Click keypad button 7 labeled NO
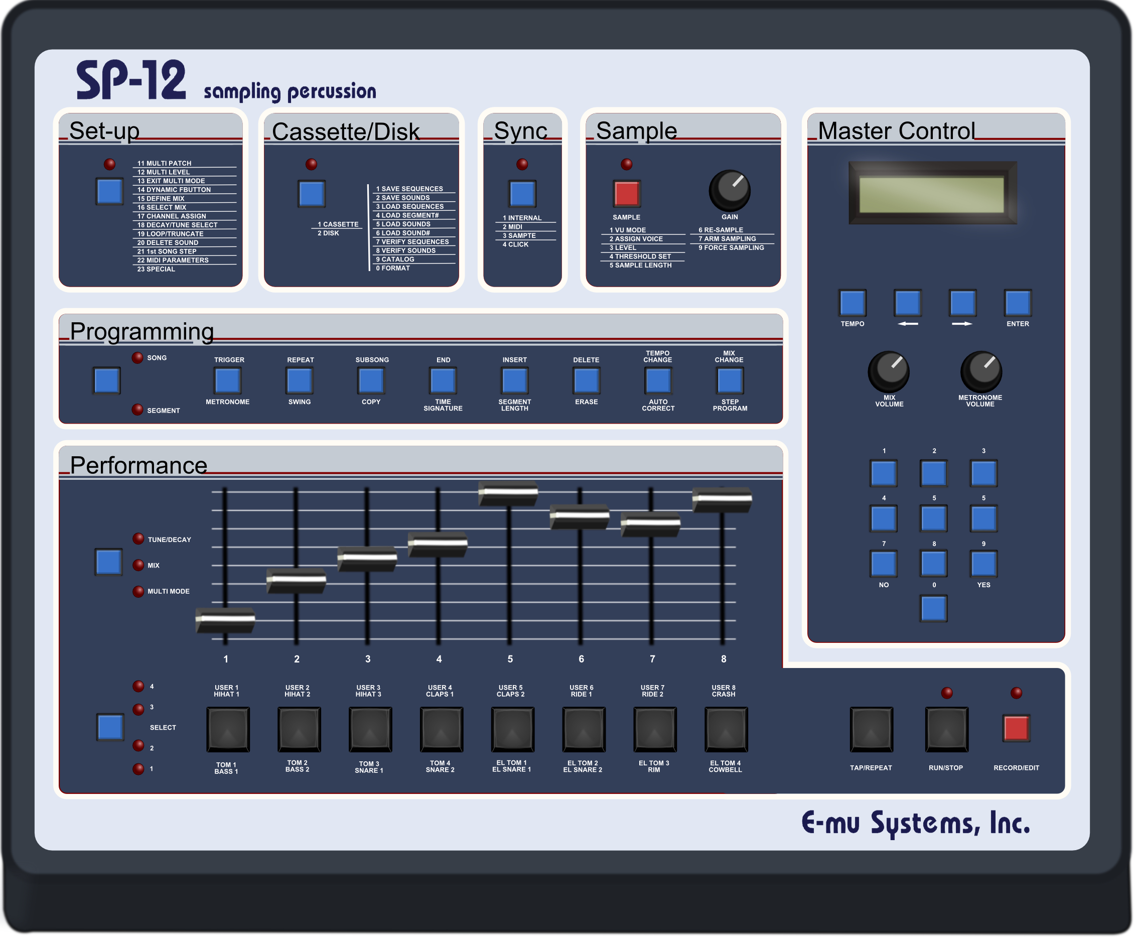The width and height of the screenshot is (1134, 937). point(884,564)
